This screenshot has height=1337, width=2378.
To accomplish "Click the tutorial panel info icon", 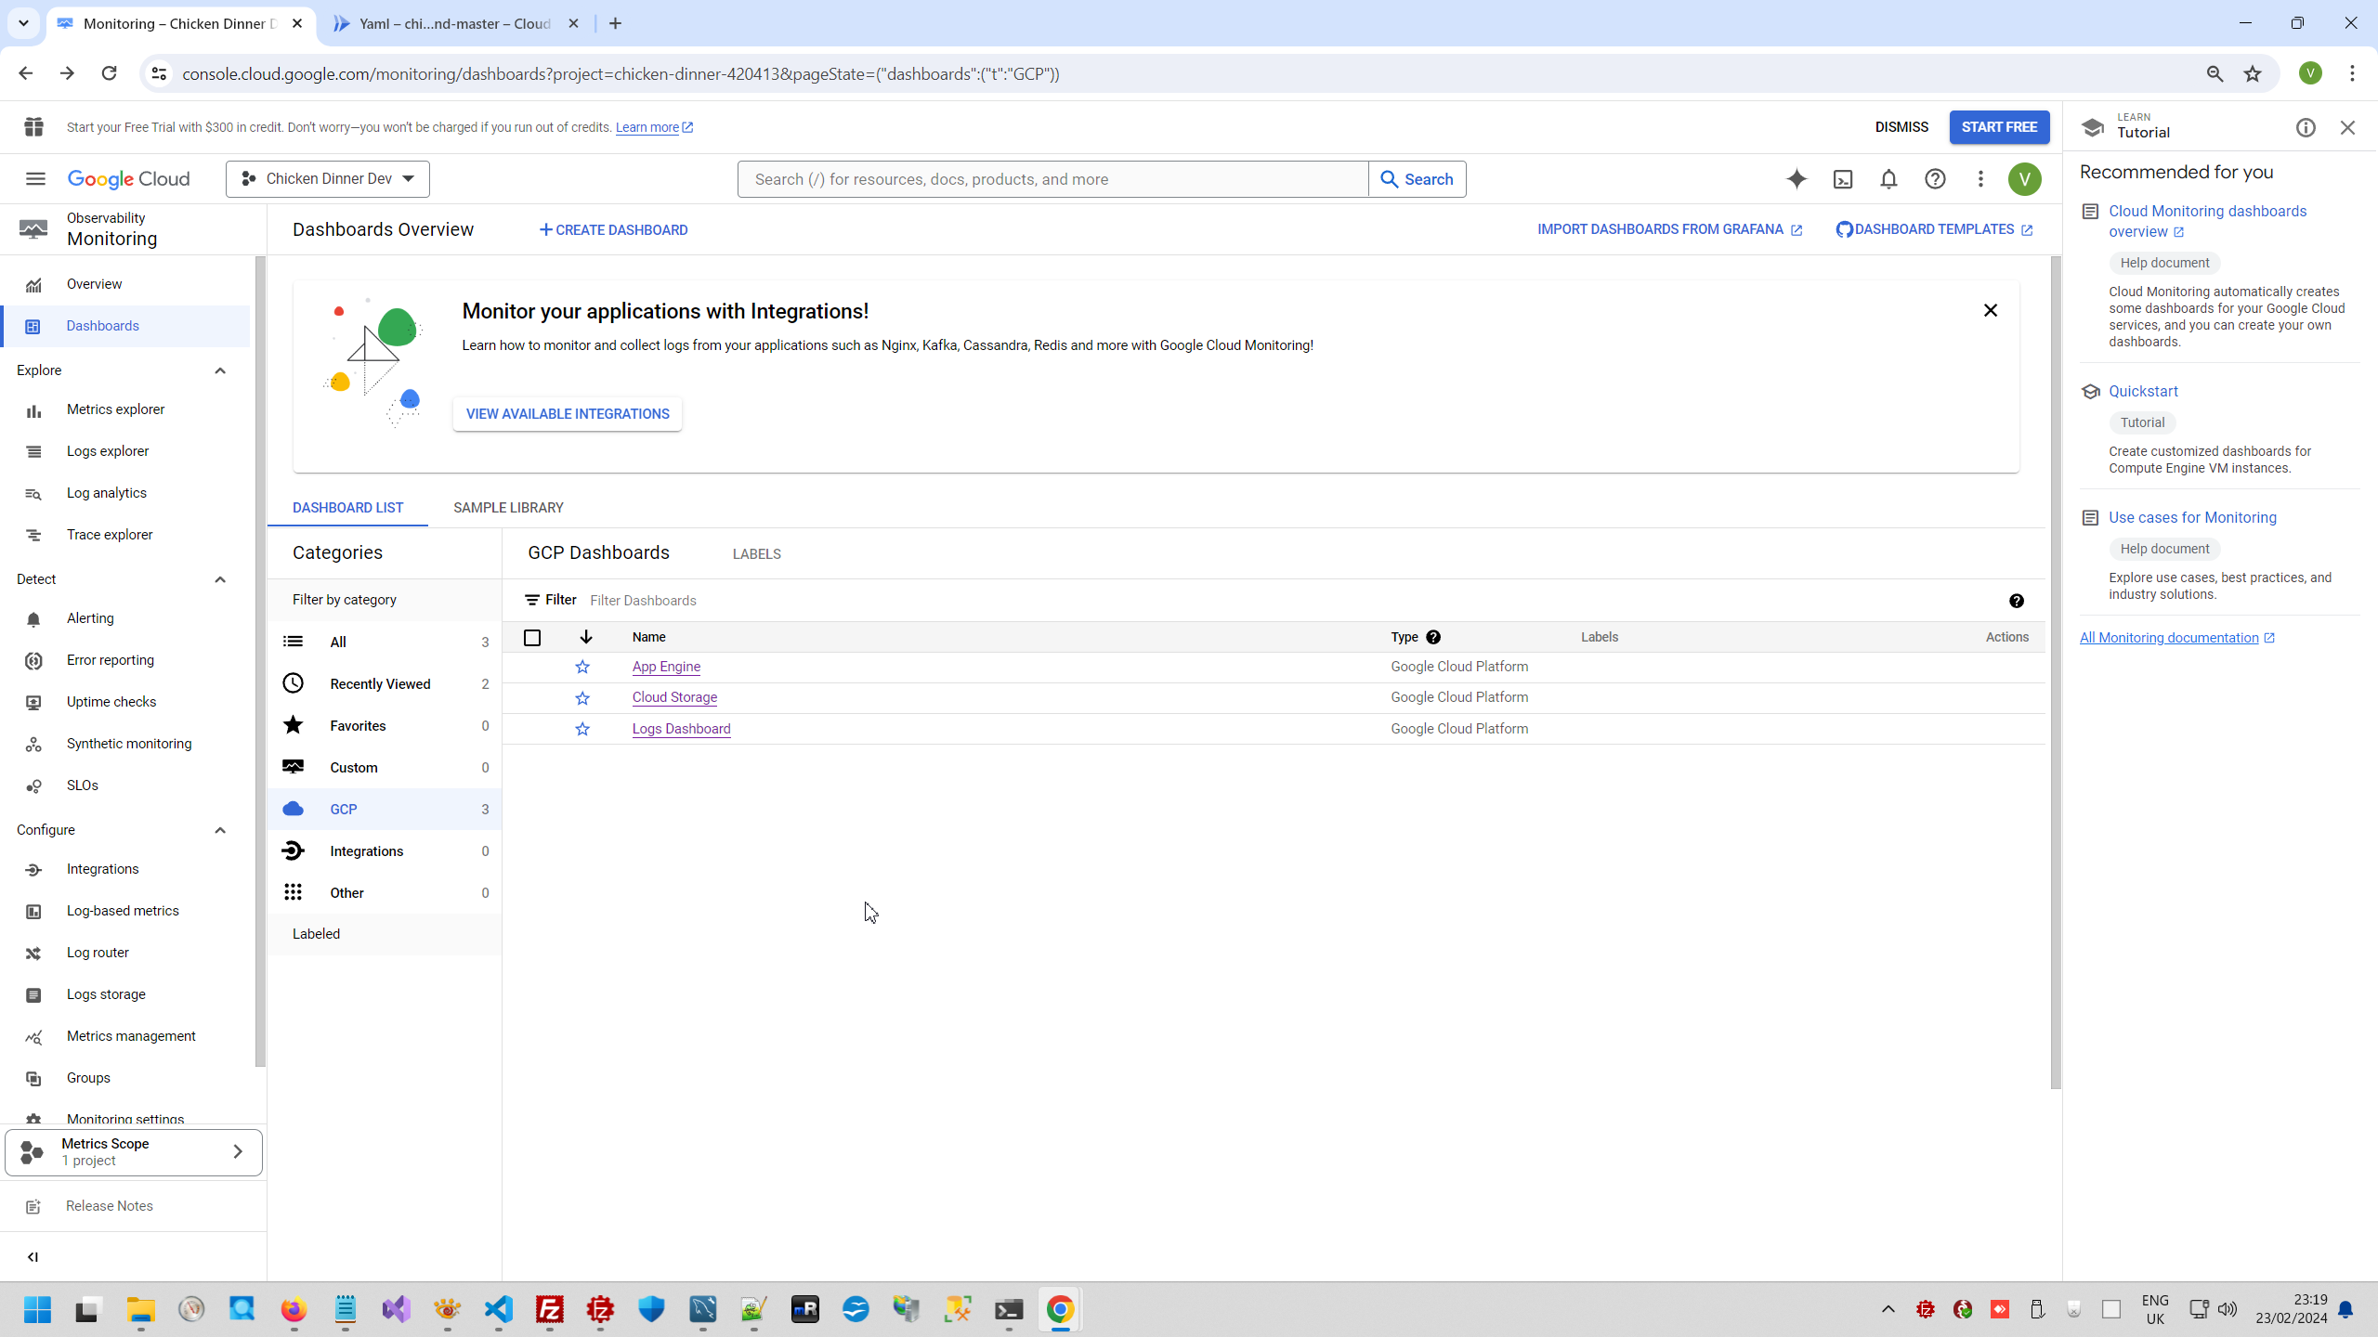I will coord(2306,128).
